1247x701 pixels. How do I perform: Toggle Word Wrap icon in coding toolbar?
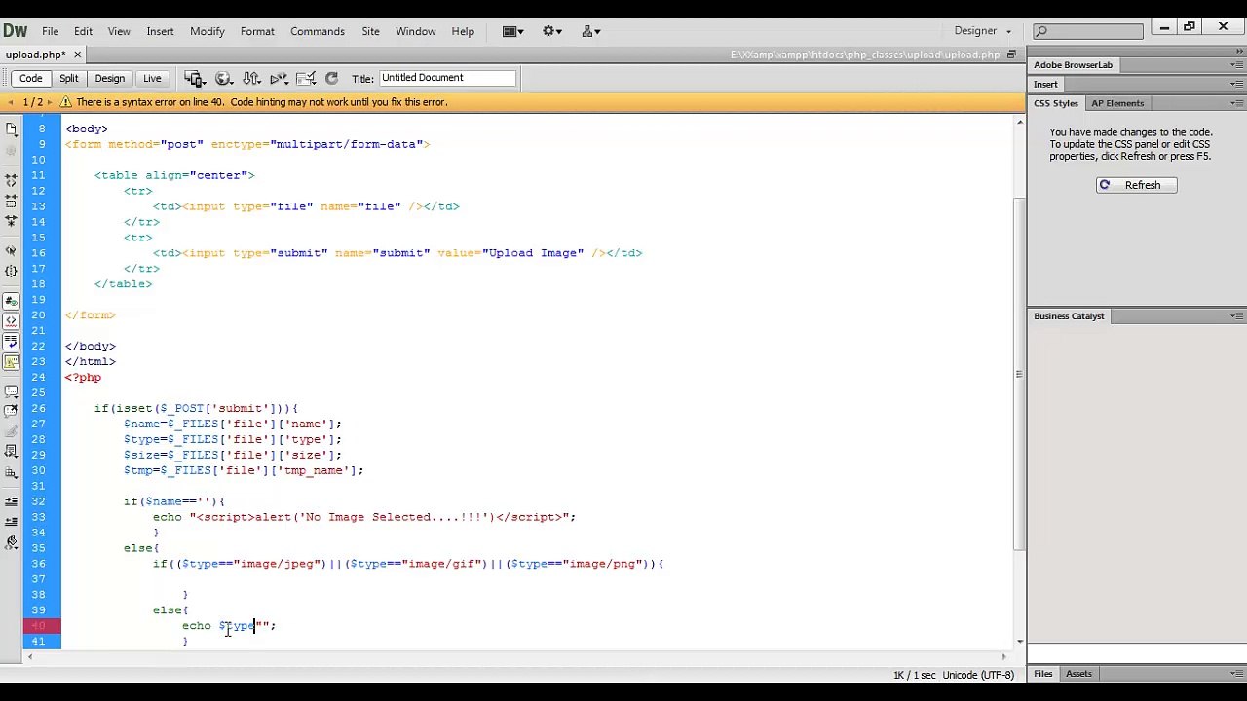(x=12, y=342)
